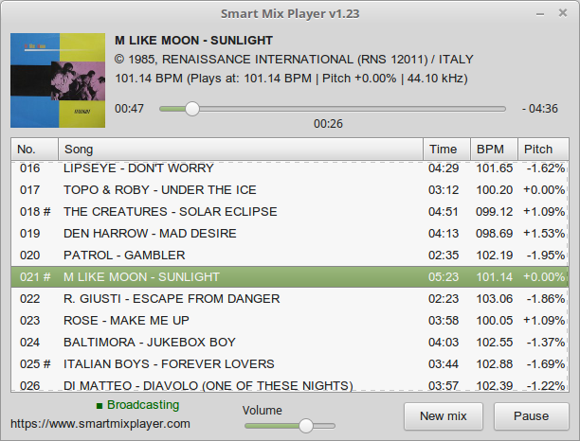Screen dimensions: 580x441
Task: Minimize the Smart Mix Player window
Action: pyautogui.click(x=538, y=14)
